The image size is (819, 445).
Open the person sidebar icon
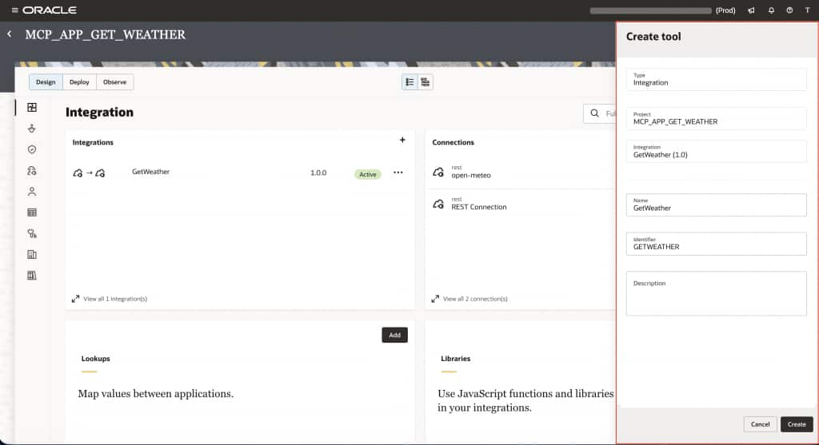pos(32,192)
